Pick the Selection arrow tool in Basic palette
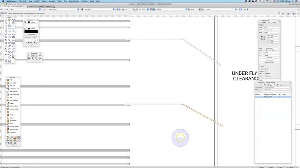 6,20
